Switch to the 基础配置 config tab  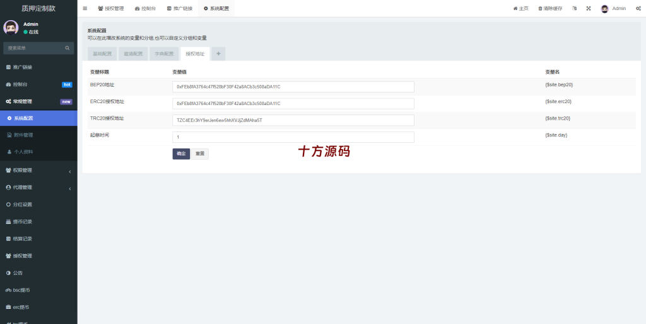102,54
